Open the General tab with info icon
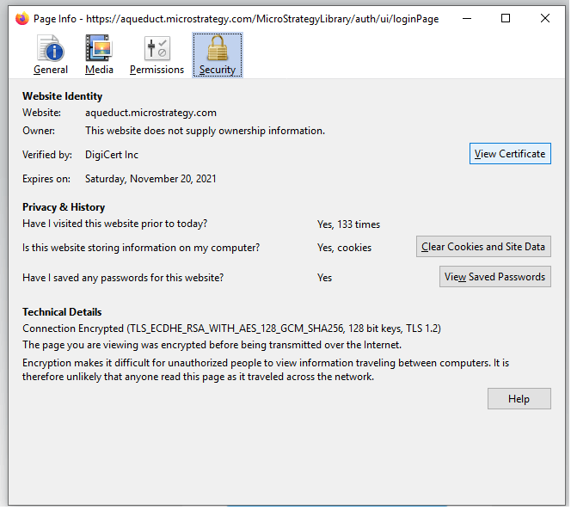The height and width of the screenshot is (516, 571). 51,55
